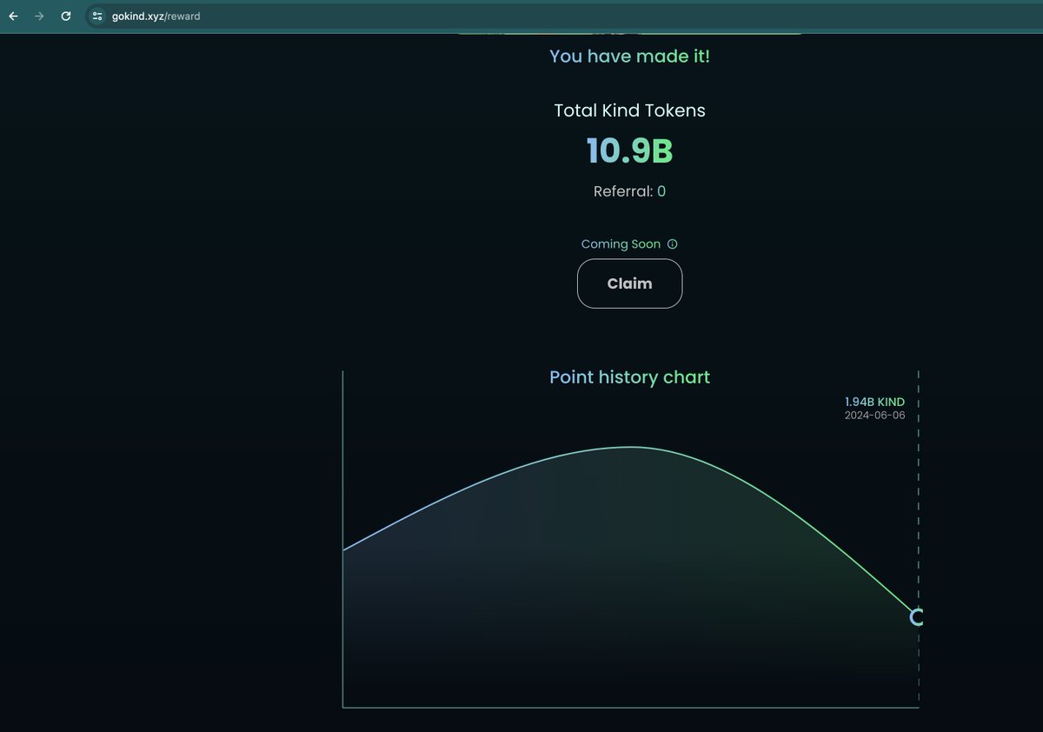Click the browser back arrow
The image size is (1043, 732).
(x=14, y=17)
